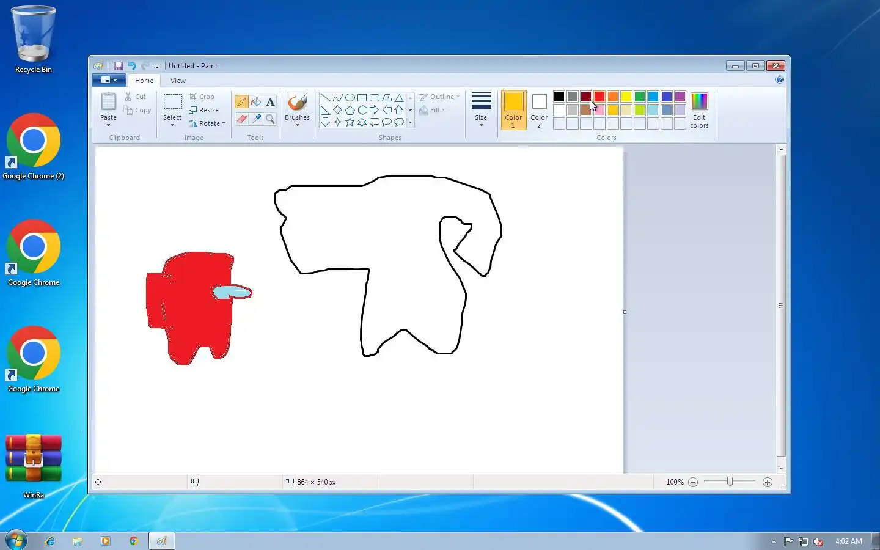The image size is (880, 550).
Task: Choose the Five-point star shape
Action: pos(350,122)
